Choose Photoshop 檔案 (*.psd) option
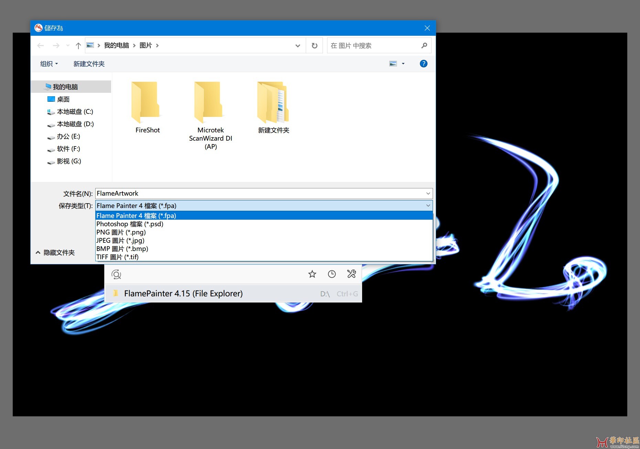Viewport: 640px width, 449px height. [x=264, y=224]
